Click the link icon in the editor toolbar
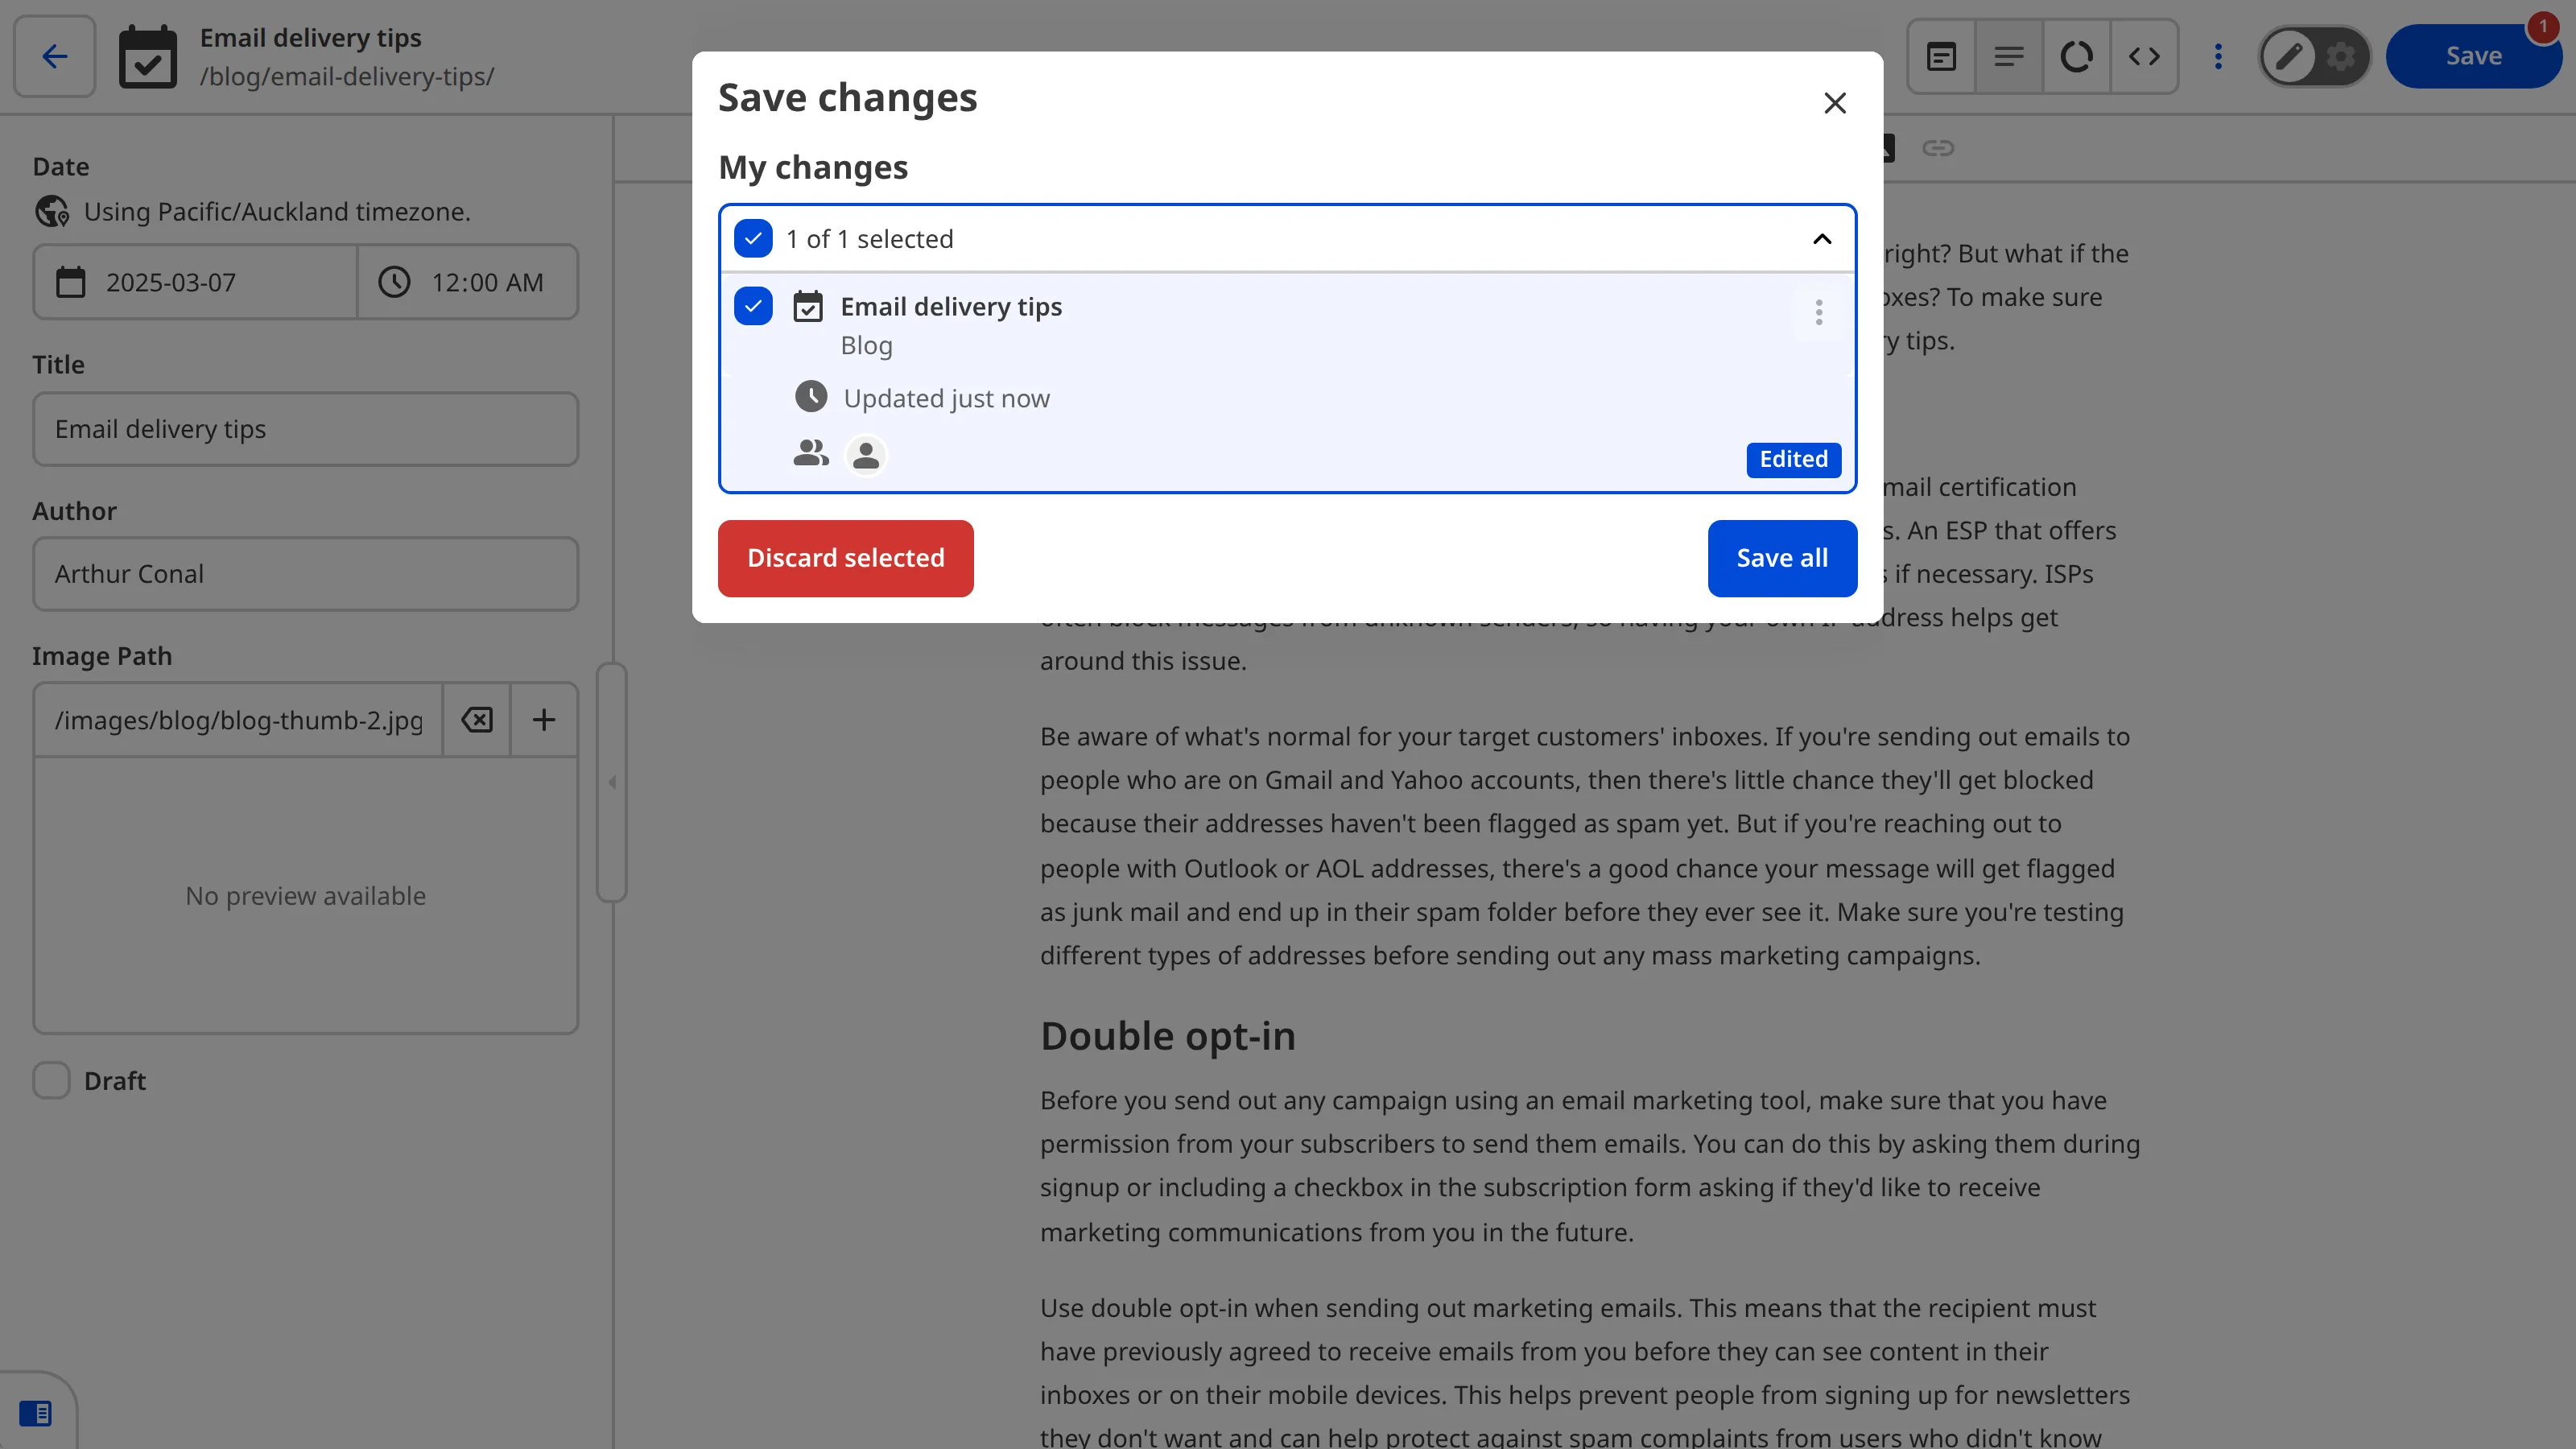This screenshot has width=2576, height=1449. pos(1938,148)
